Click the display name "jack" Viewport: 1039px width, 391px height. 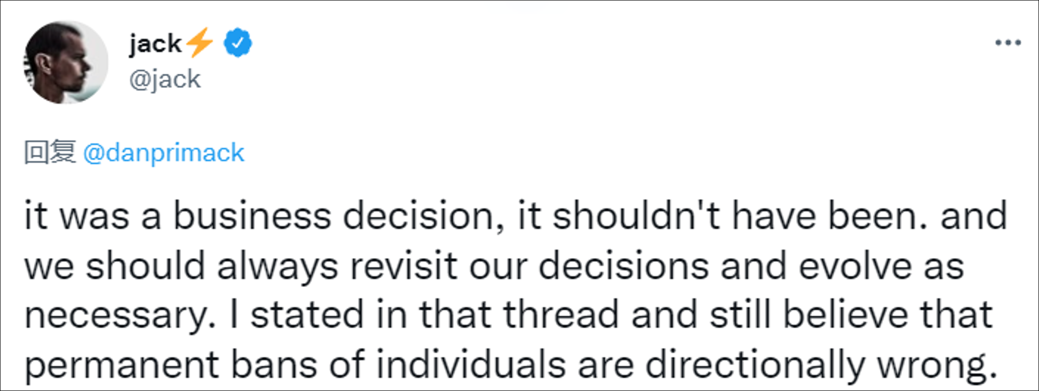point(155,43)
